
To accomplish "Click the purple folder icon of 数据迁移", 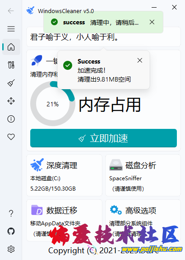I will (x=37, y=210).
